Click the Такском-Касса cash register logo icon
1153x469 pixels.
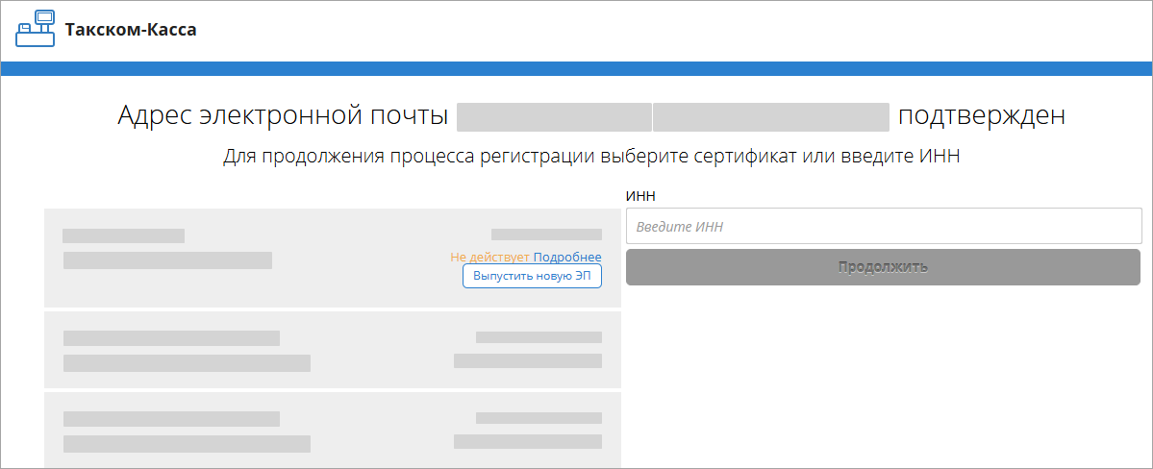pos(36,30)
